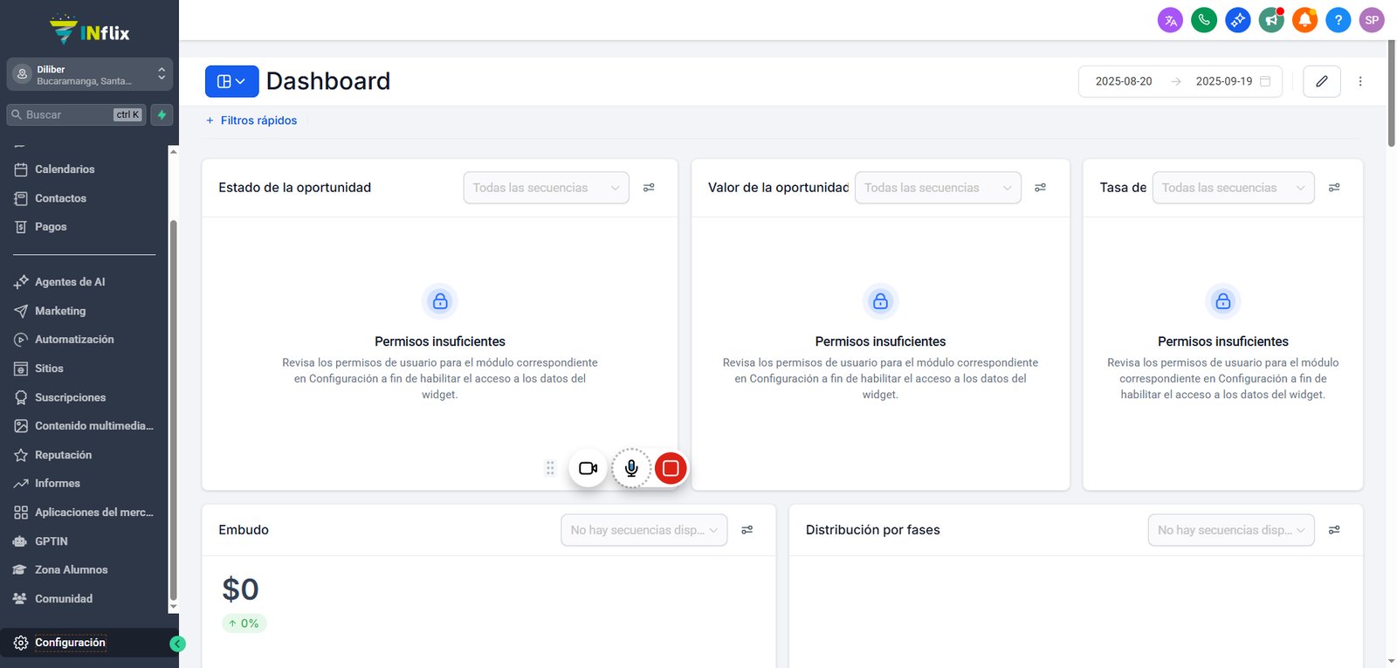Open the dashboard selector dropdown
This screenshot has width=1397, height=668.
click(x=232, y=81)
